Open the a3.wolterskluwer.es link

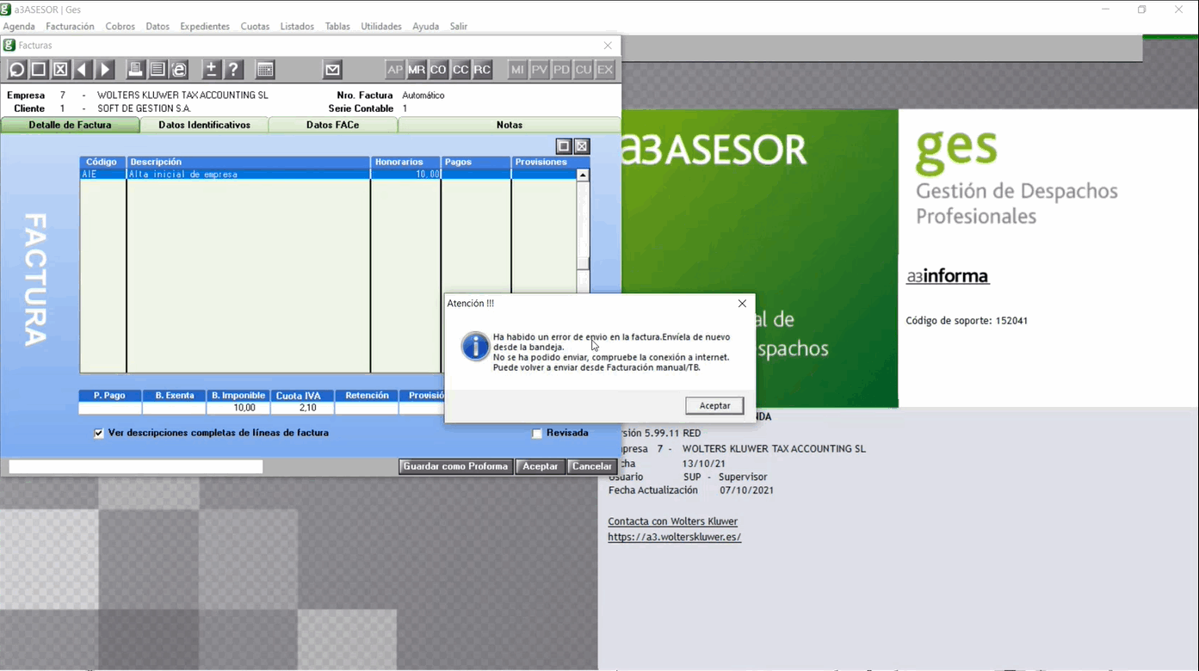tap(675, 537)
